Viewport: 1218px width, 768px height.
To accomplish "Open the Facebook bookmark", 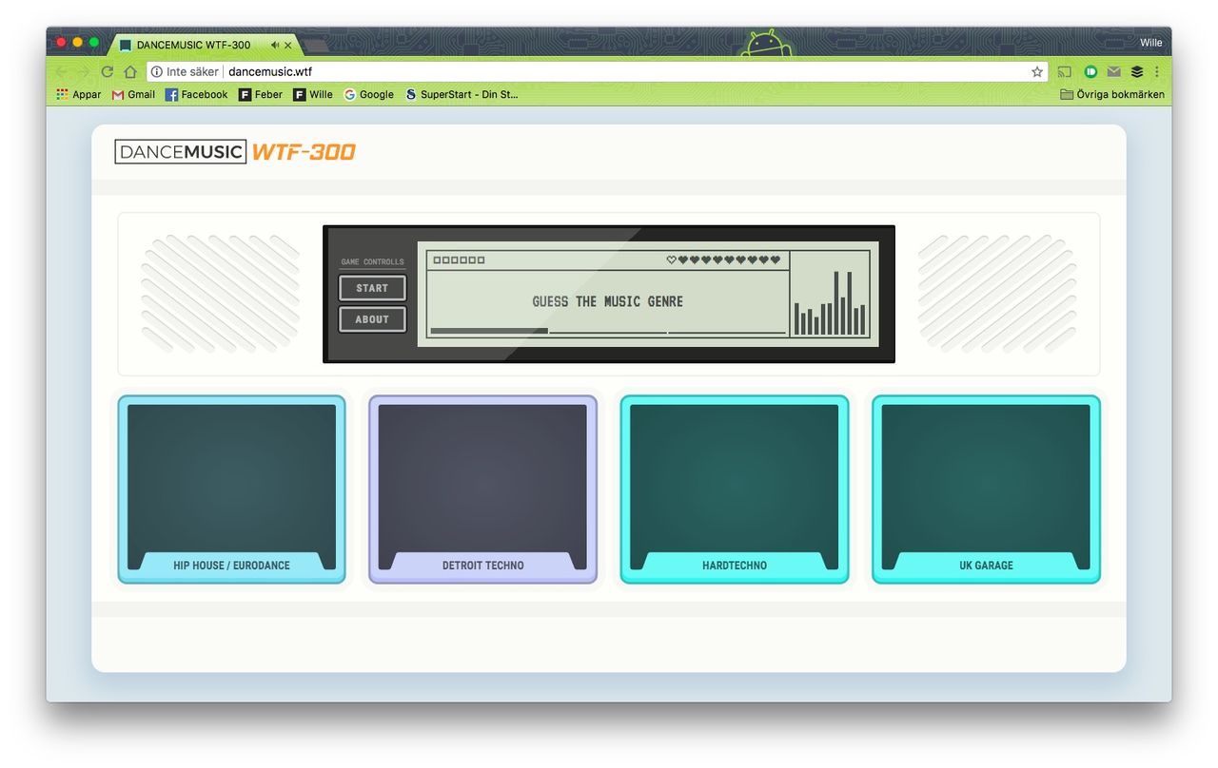I will tap(196, 94).
